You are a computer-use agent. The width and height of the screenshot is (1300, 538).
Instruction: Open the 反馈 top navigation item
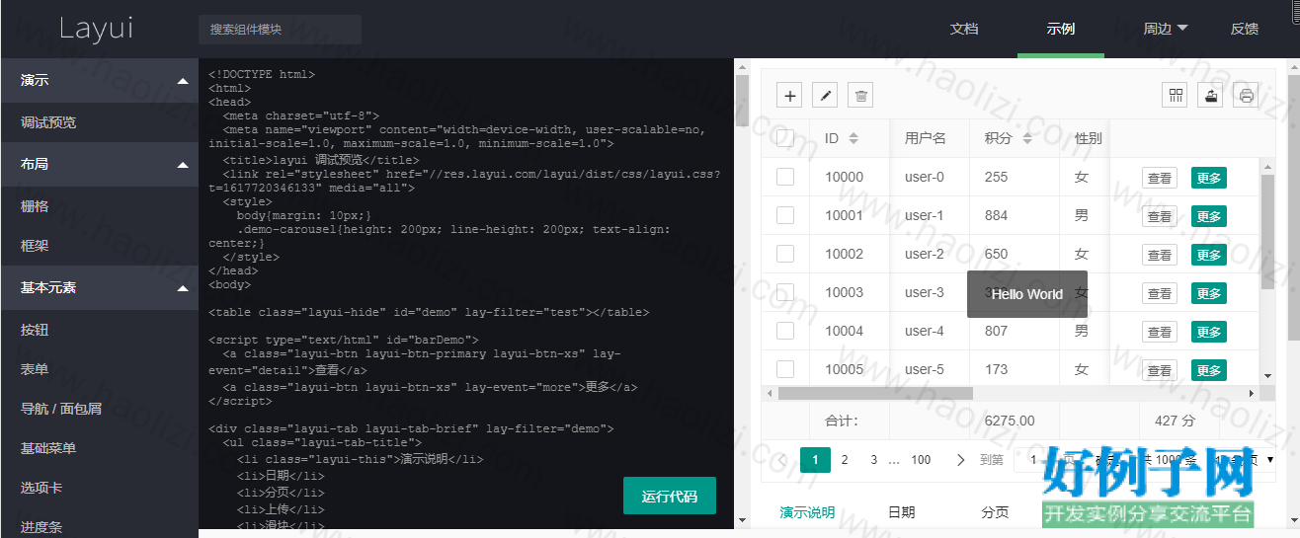click(x=1245, y=29)
